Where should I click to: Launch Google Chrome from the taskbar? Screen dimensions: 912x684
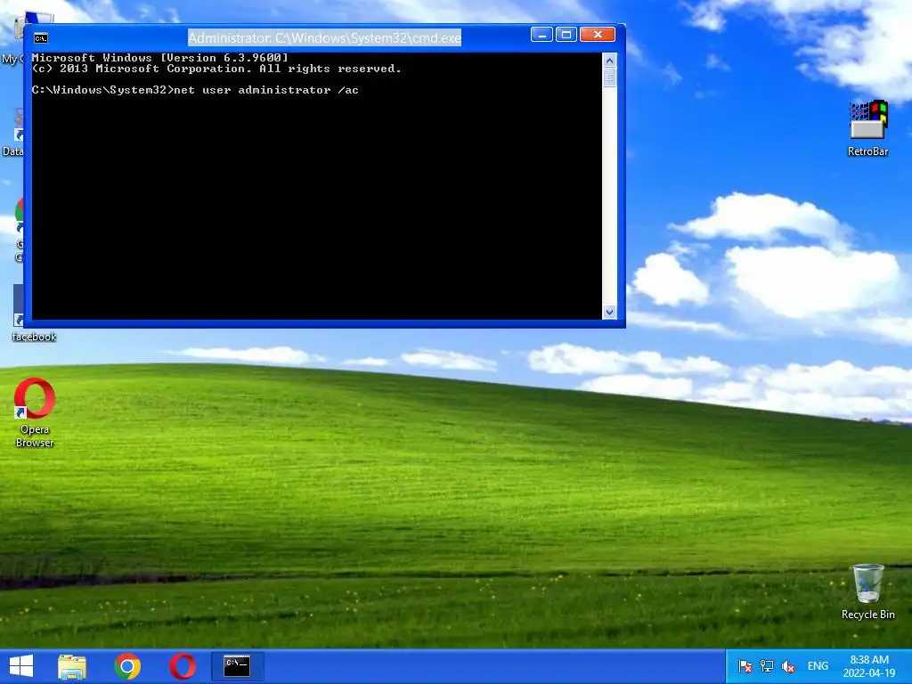point(127,666)
